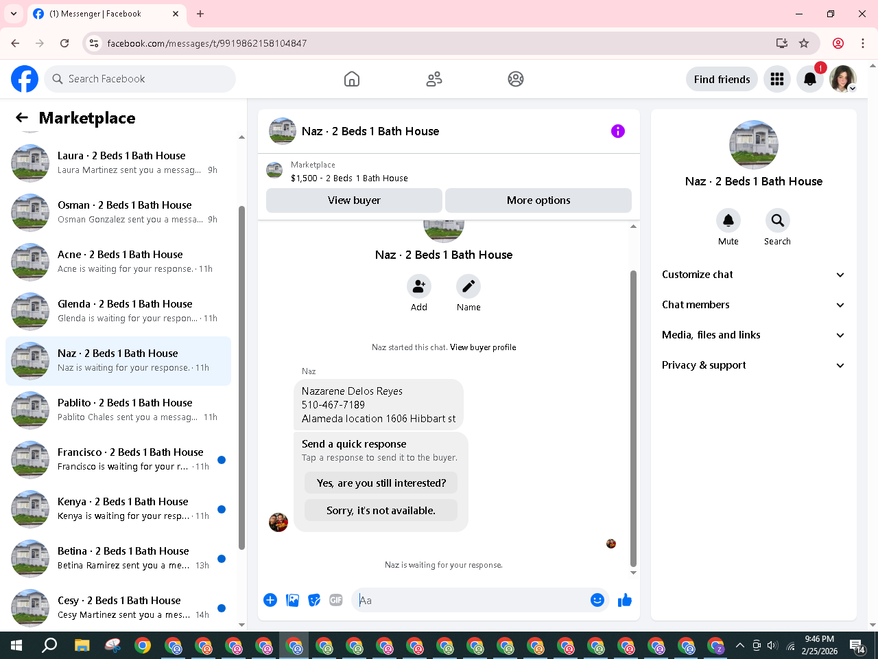Image resolution: width=878 pixels, height=659 pixels.
Task: Open the emoji picker
Action: 597,600
